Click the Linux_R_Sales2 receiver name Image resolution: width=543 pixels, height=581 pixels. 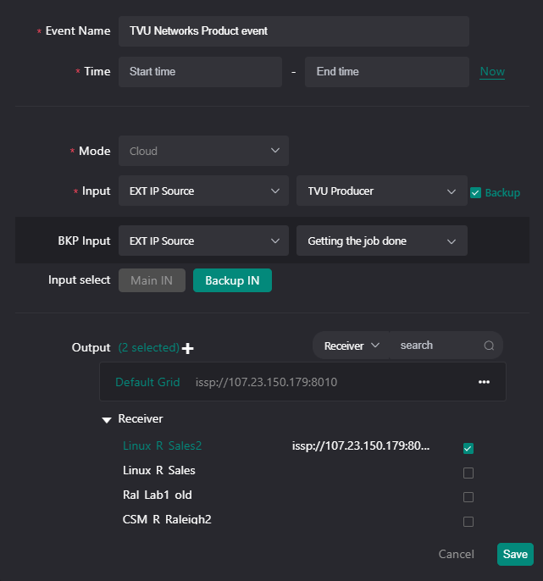(163, 445)
